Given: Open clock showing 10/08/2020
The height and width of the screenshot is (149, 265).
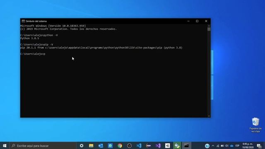Looking at the screenshot, I should click(248, 146).
